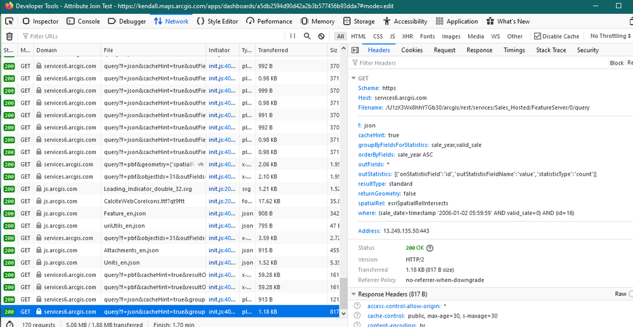Select the XHR request type filter

click(407, 36)
